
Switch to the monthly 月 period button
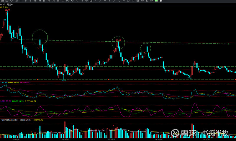coord(54,1)
